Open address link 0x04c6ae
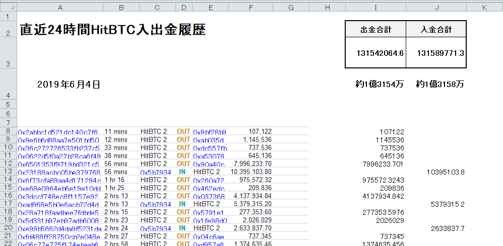 tap(209, 236)
